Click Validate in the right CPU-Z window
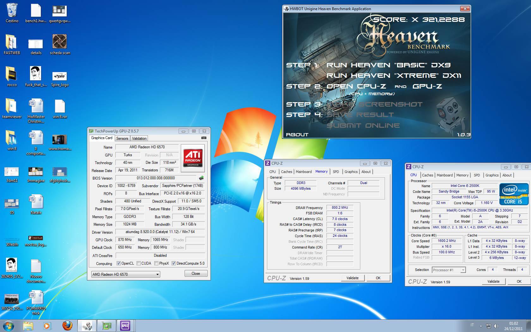 (x=493, y=281)
